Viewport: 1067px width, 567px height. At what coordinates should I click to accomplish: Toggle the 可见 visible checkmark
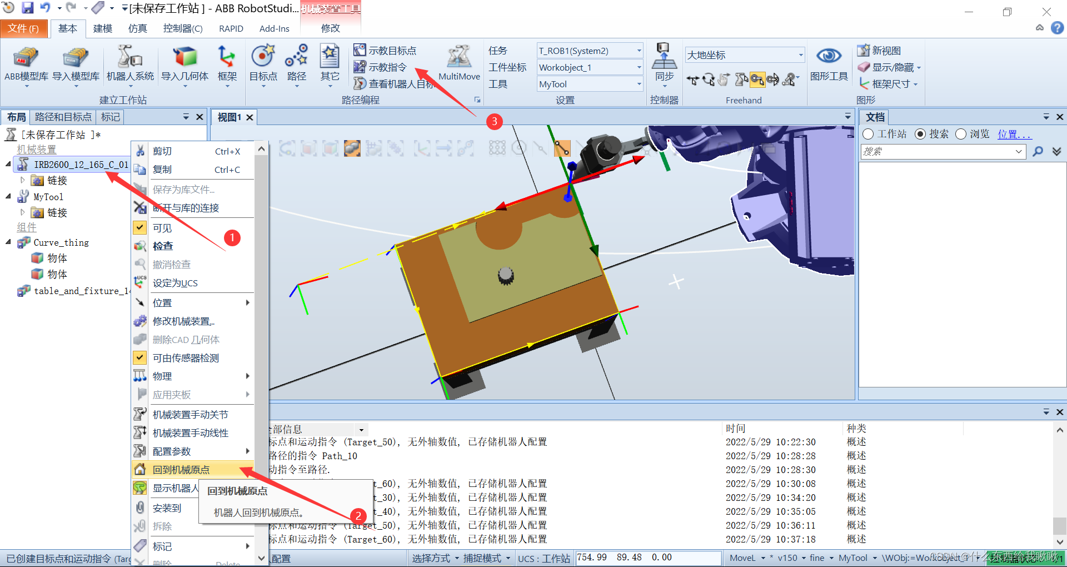[140, 227]
